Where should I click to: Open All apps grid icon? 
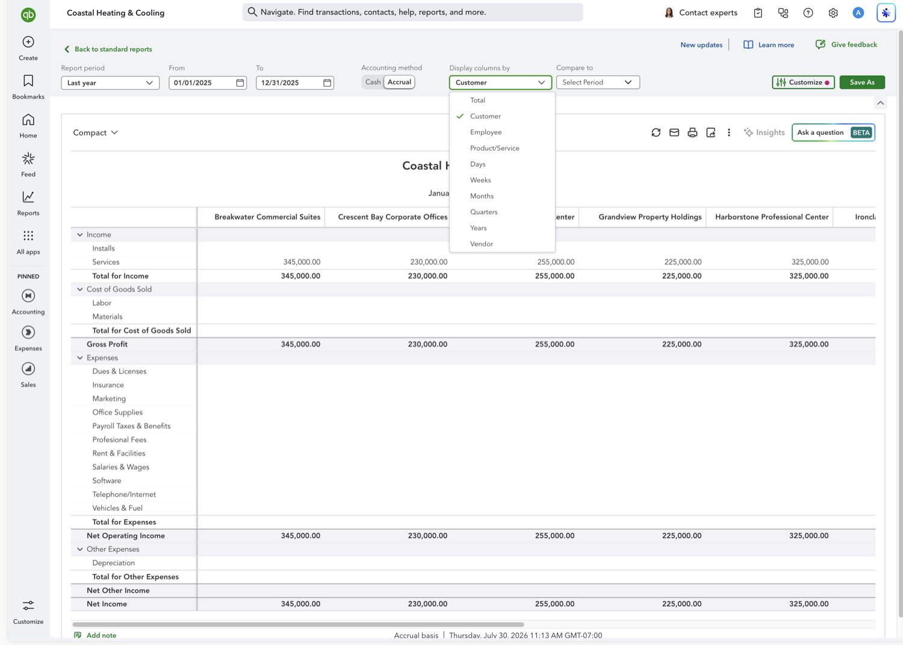28,235
